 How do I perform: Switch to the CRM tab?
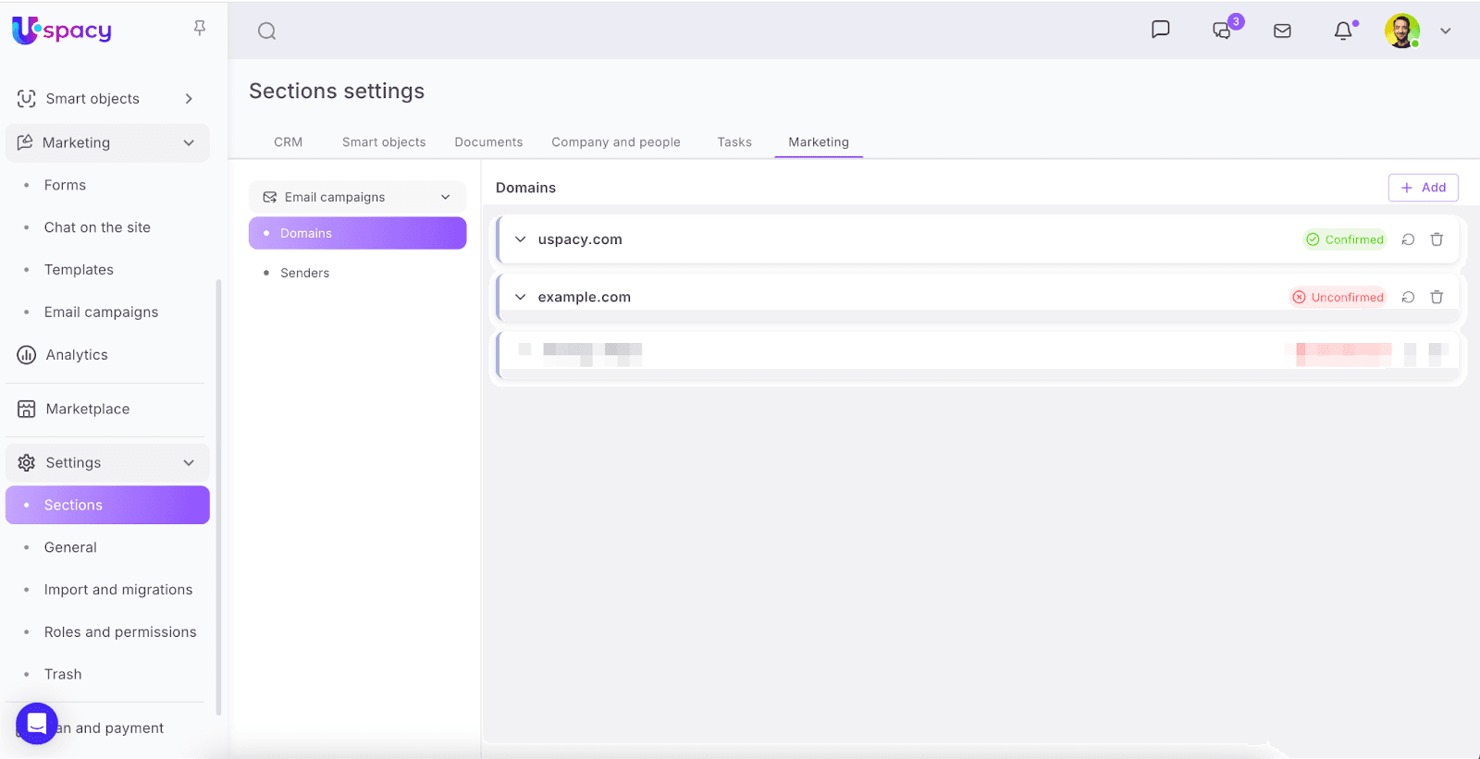(x=288, y=142)
